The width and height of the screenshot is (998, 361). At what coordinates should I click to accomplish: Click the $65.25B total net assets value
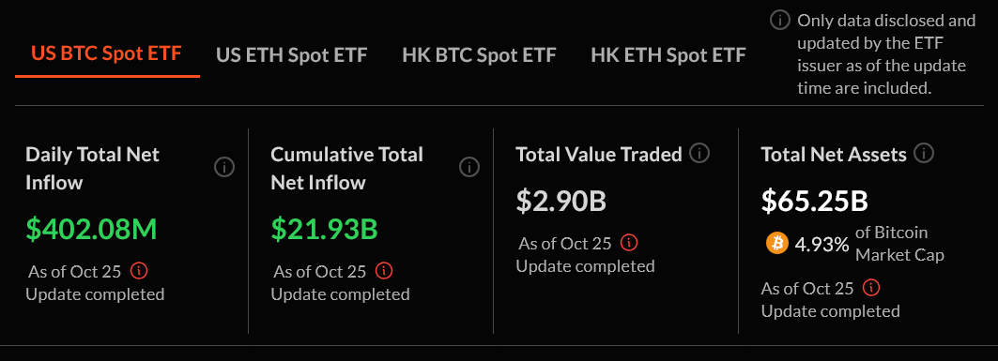[815, 201]
